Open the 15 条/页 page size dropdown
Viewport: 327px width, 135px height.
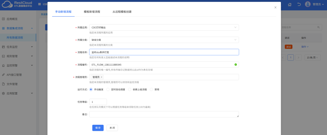313,57
